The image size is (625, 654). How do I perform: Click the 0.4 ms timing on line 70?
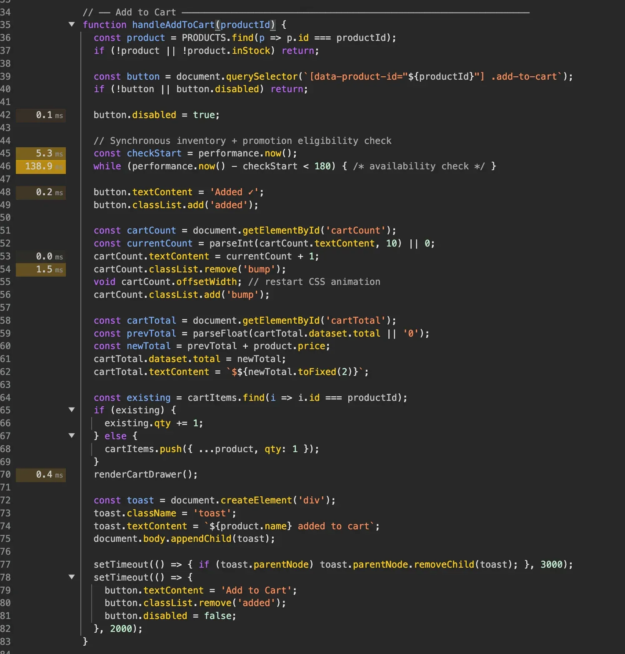point(41,475)
